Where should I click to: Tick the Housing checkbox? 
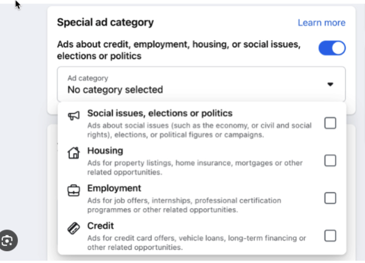(x=330, y=160)
